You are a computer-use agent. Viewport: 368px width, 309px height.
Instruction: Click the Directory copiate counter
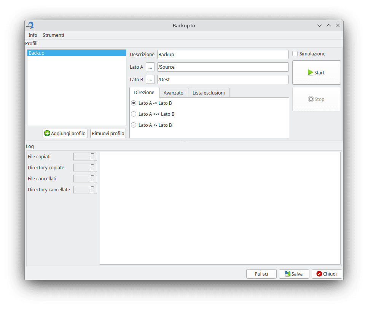(85, 168)
